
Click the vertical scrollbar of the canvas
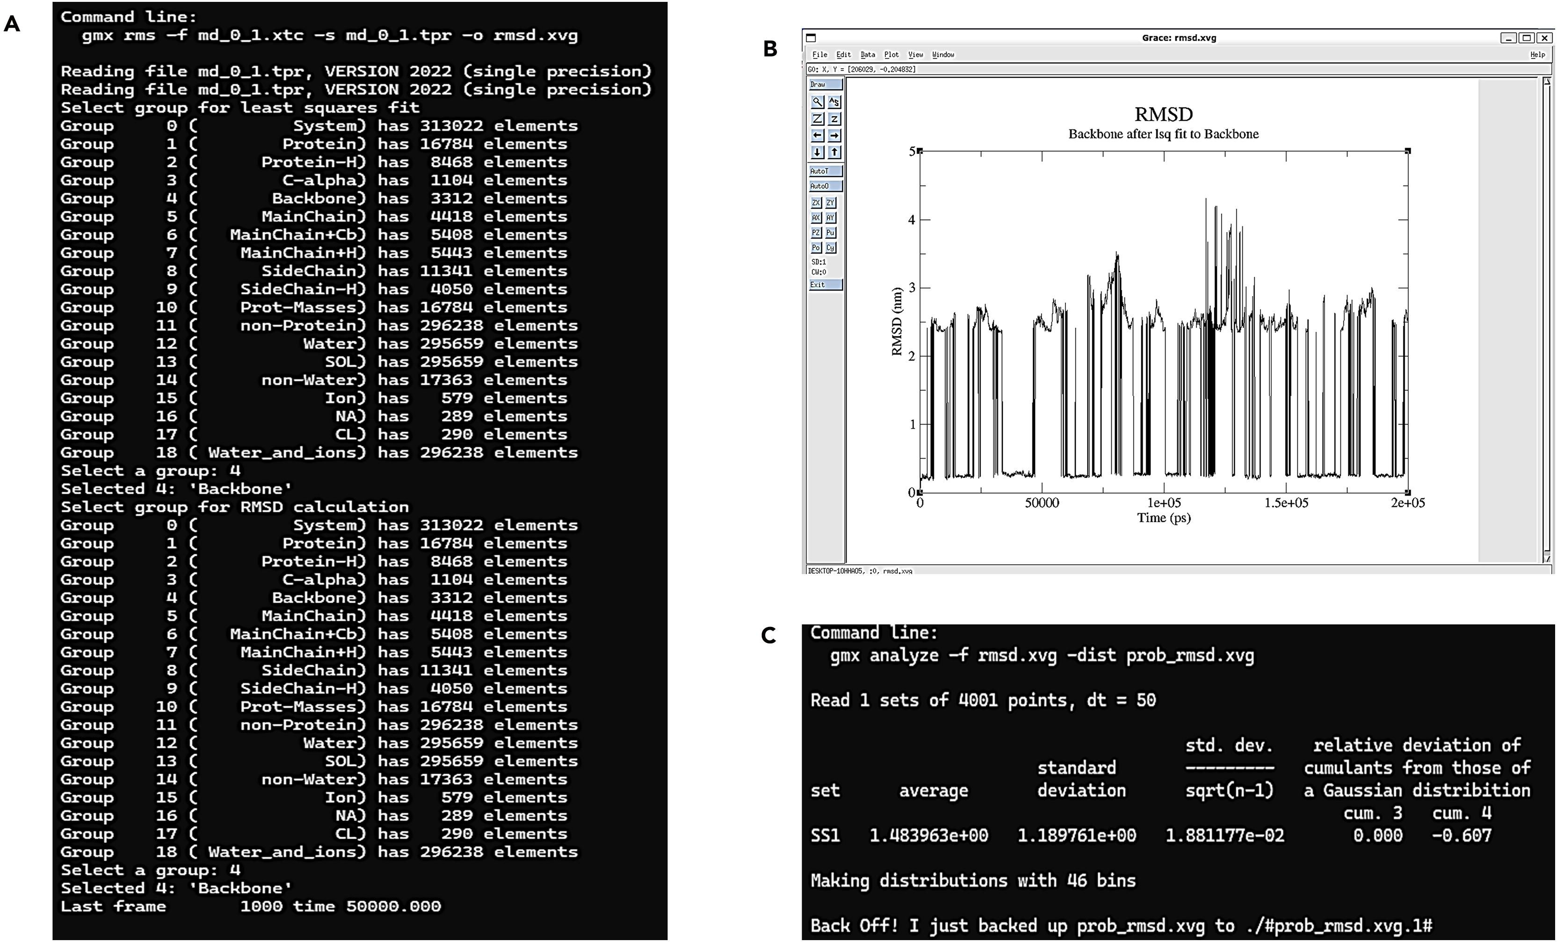pyautogui.click(x=1547, y=316)
